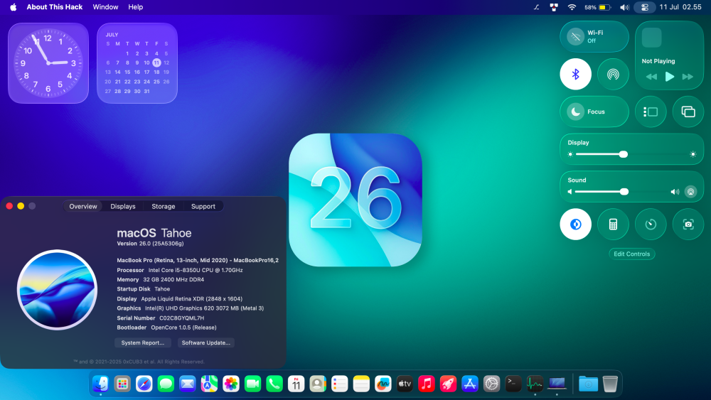Click the Wi-Fi menu bar icon
Screen dimensions: 711x400
pyautogui.click(x=572, y=7)
